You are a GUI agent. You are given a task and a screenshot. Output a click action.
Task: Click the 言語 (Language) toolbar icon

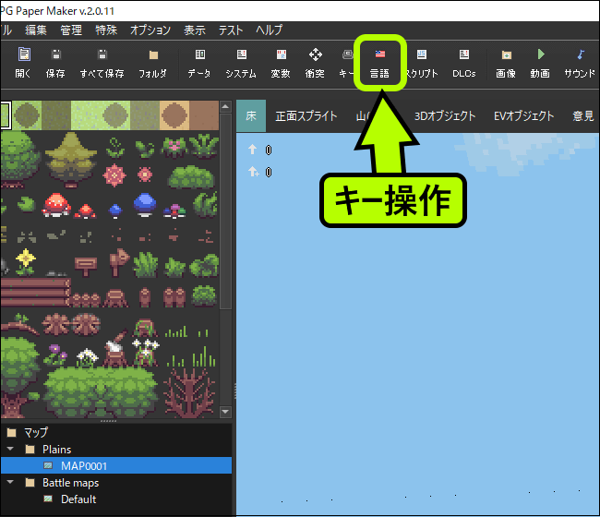coord(380,62)
